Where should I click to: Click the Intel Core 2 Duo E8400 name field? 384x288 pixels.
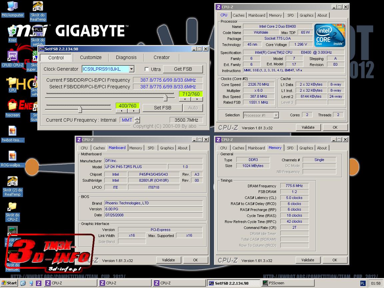[x=277, y=26]
